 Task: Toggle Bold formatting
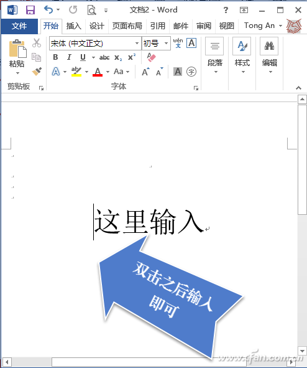55,57
